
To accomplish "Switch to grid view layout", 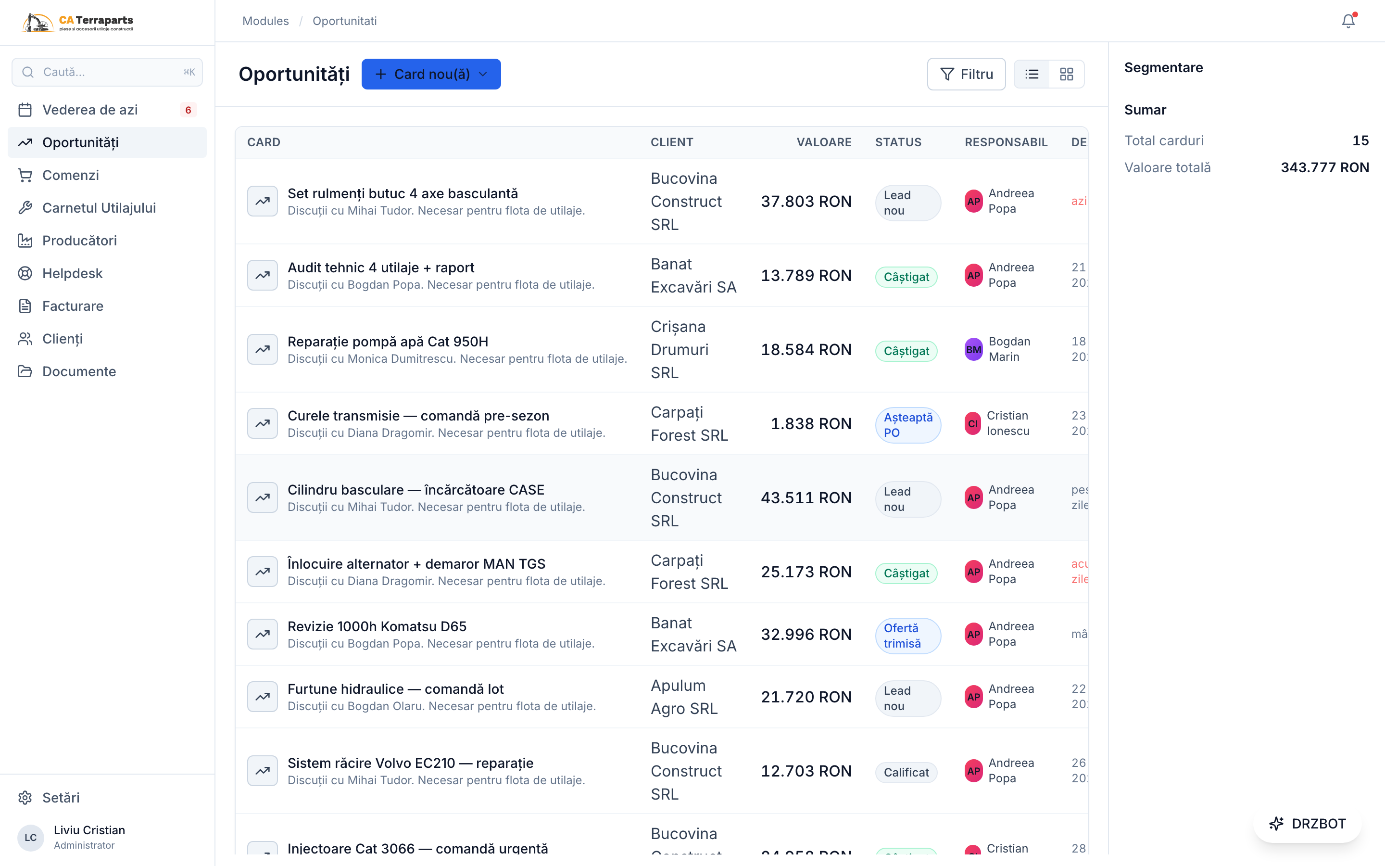I will coord(1066,74).
